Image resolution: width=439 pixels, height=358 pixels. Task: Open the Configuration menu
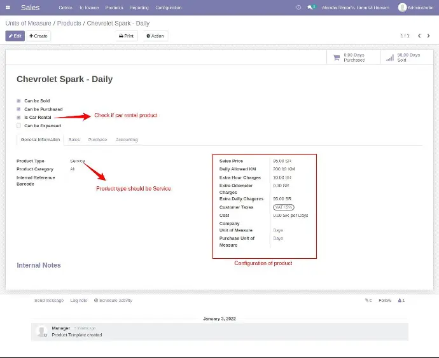pyautogui.click(x=169, y=8)
